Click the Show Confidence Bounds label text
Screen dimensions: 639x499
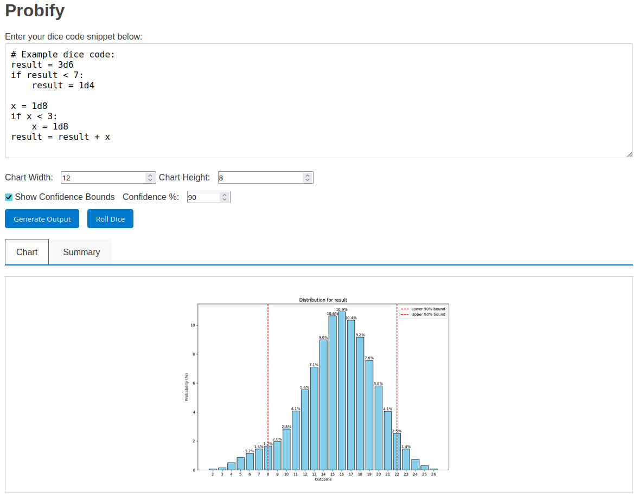pyautogui.click(x=65, y=197)
